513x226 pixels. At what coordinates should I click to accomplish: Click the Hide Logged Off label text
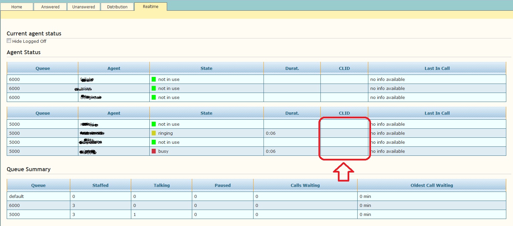tap(29, 41)
